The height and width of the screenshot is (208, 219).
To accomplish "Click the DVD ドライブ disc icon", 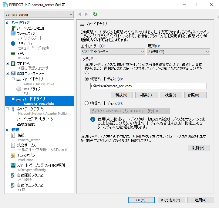I will point(19,89).
